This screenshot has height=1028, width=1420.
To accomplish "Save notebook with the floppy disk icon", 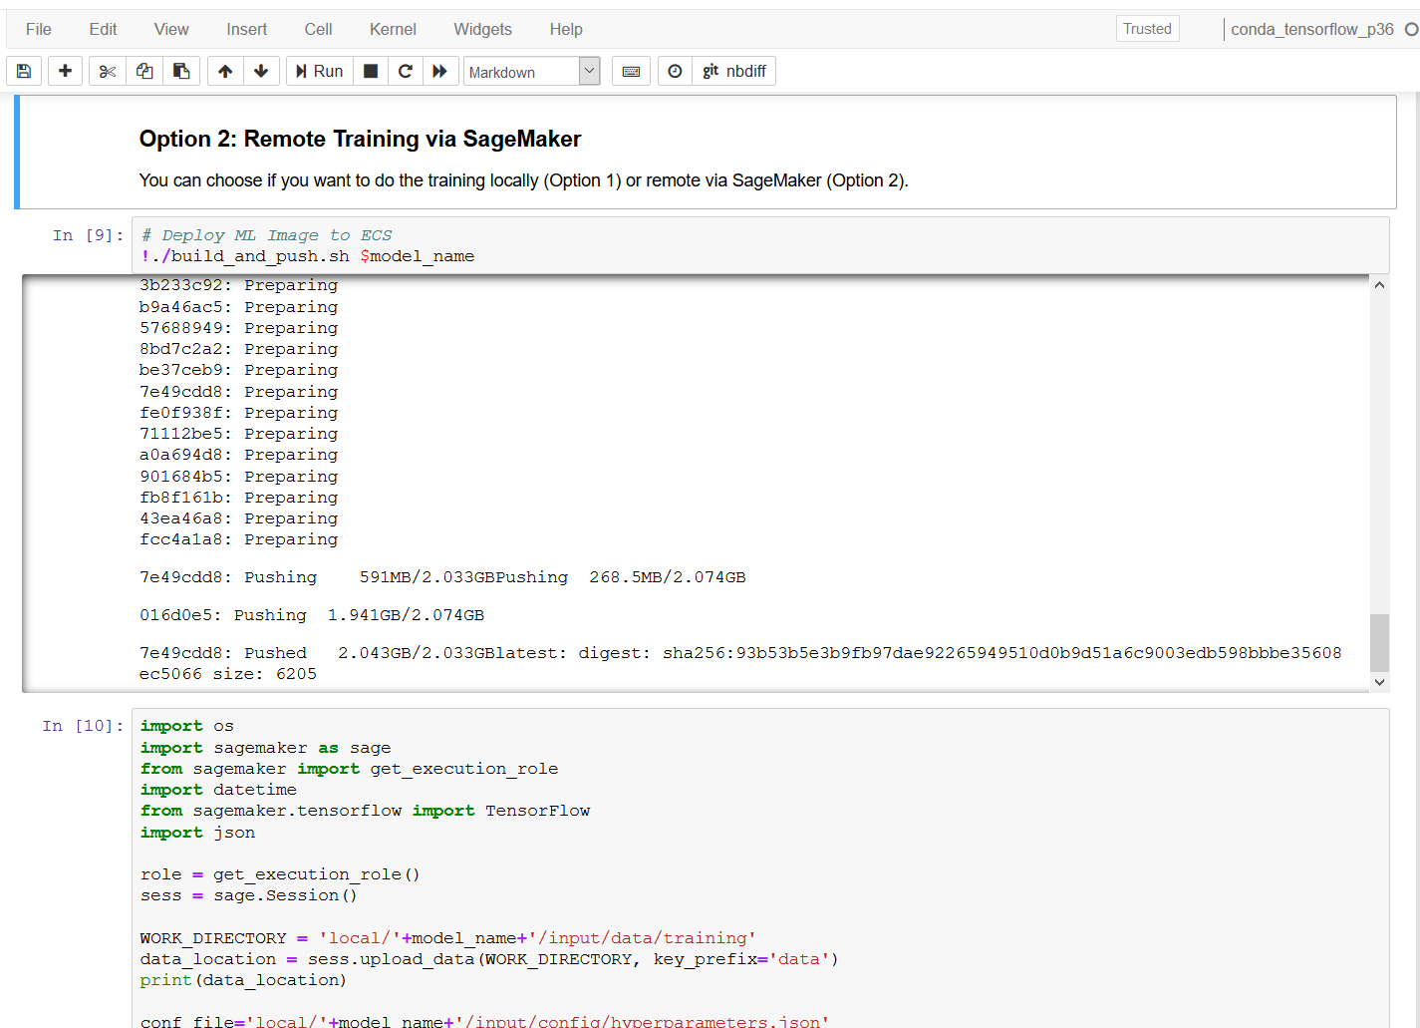I will [24, 71].
